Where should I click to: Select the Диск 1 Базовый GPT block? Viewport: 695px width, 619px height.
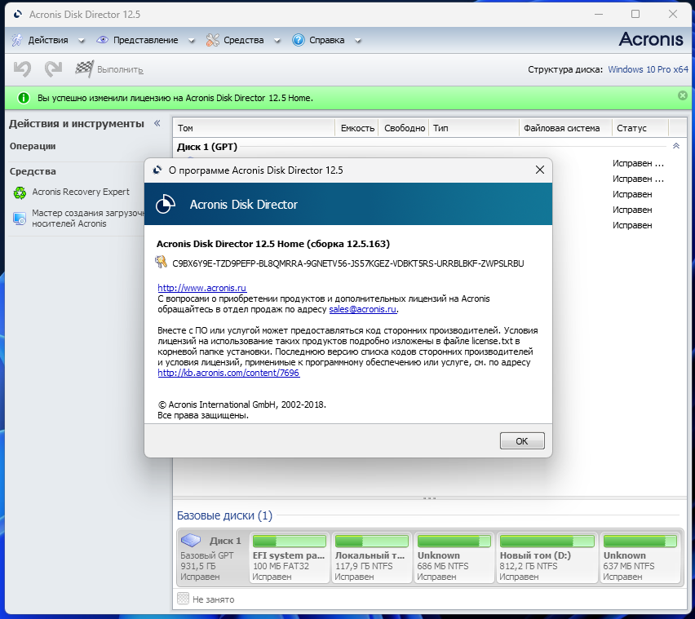[x=212, y=557]
